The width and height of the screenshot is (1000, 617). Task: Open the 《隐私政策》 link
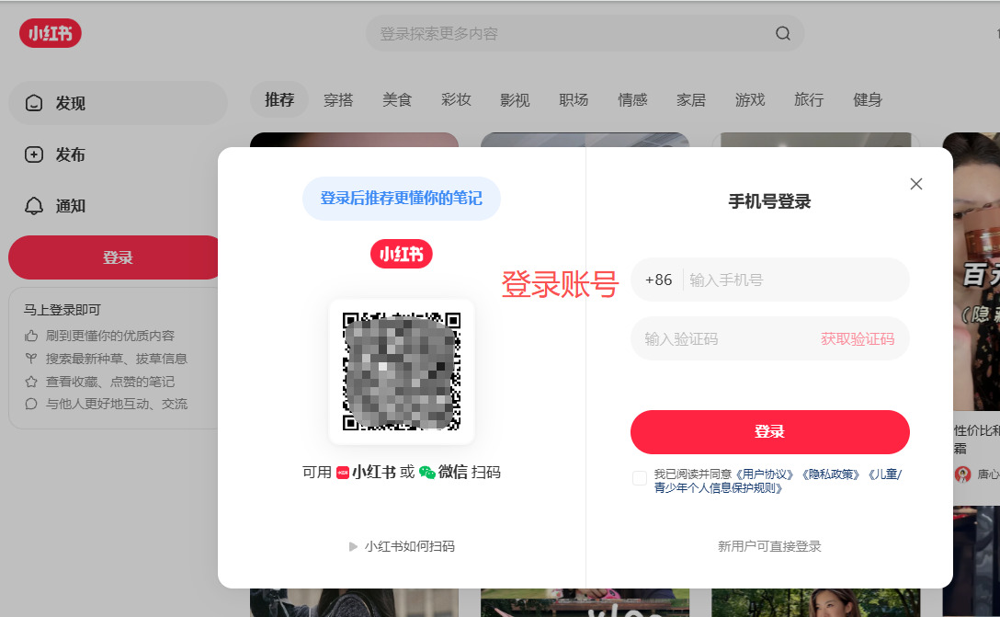[x=830, y=474]
